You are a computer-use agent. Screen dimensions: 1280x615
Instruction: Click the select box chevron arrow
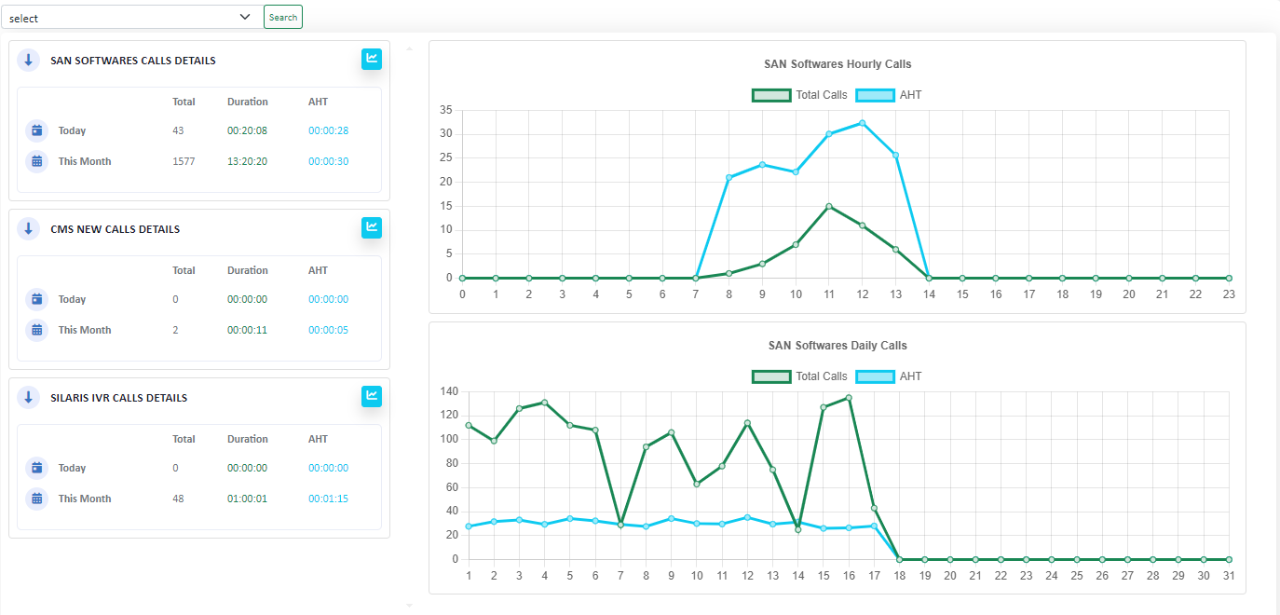pyautogui.click(x=245, y=16)
